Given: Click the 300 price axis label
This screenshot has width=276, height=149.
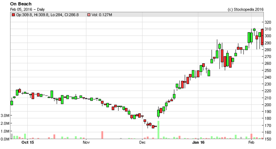Looking at the screenshot, I should 268,36.
